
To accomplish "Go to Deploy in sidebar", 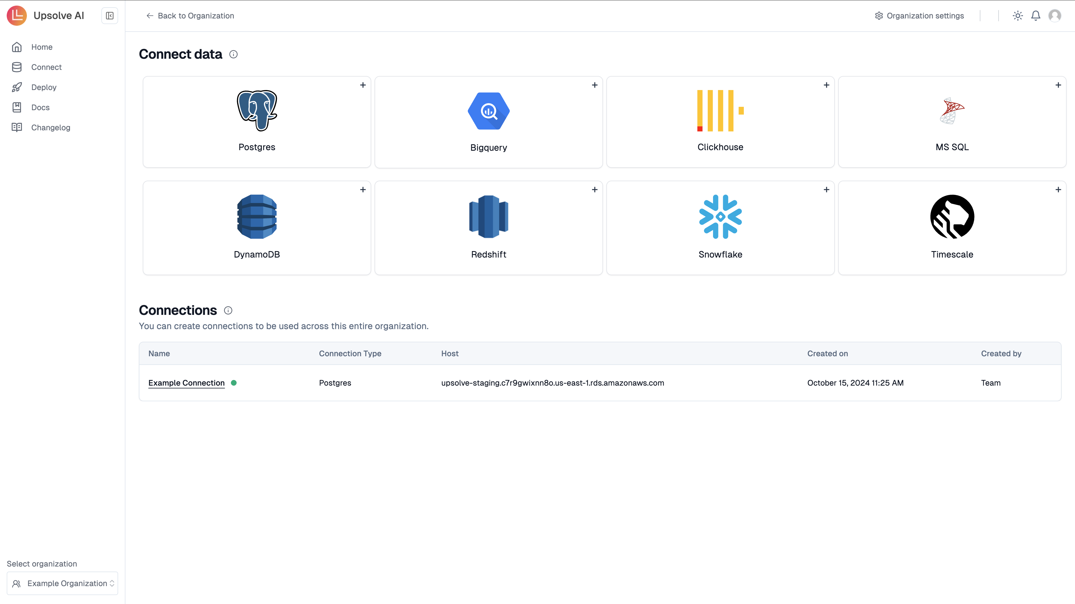I will 44,87.
